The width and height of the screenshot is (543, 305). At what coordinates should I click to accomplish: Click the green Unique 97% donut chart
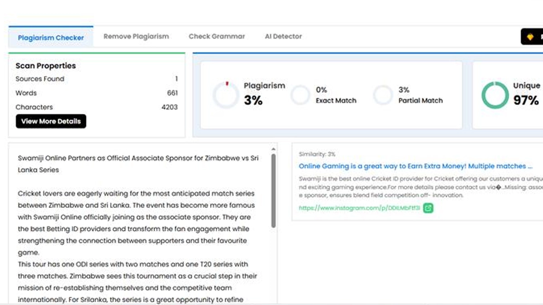[x=495, y=95]
